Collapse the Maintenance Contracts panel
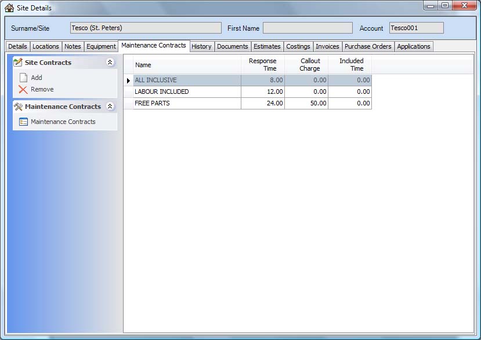This screenshot has width=481, height=340. coord(110,107)
